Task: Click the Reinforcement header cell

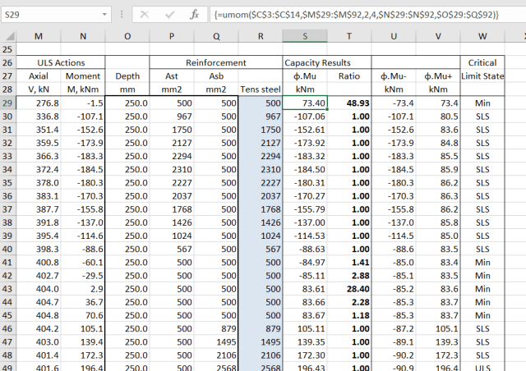Action: (215, 62)
